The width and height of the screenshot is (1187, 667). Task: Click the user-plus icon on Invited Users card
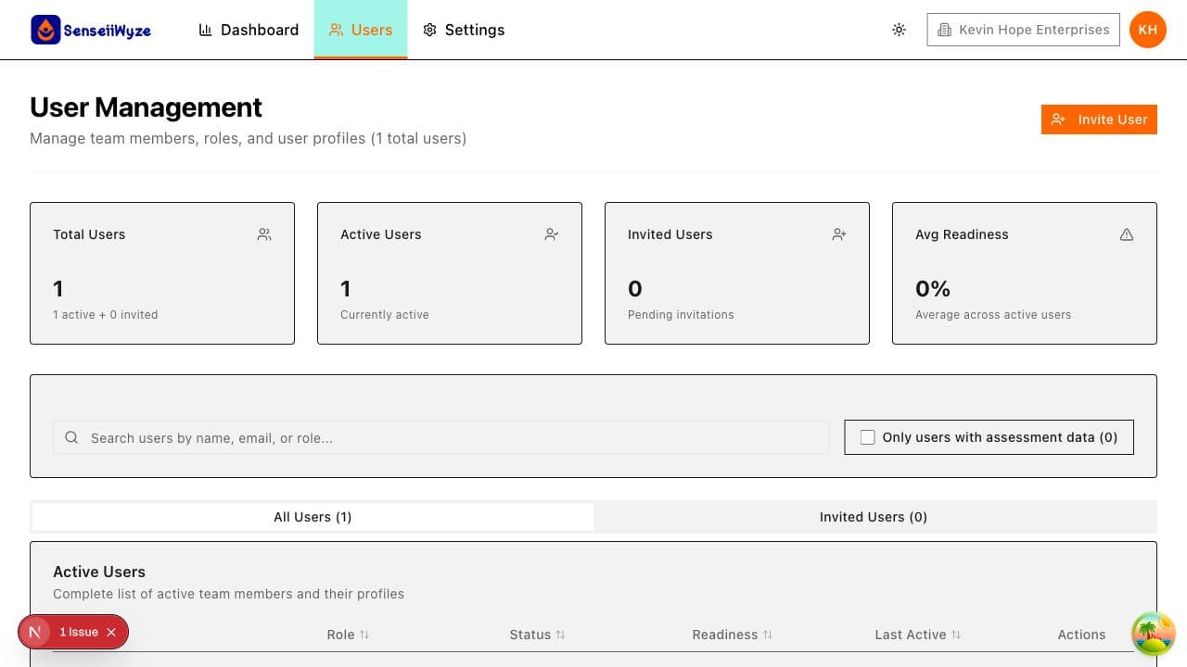[839, 234]
